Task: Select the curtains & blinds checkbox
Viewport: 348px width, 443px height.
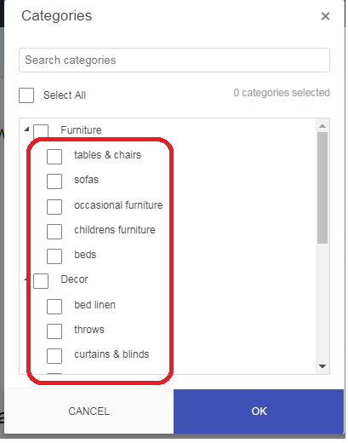Action: pos(54,356)
